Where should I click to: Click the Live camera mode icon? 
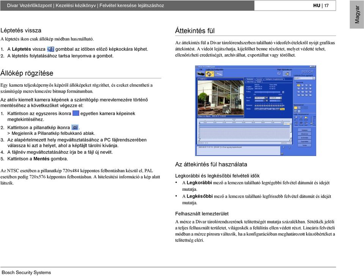[201, 74]
